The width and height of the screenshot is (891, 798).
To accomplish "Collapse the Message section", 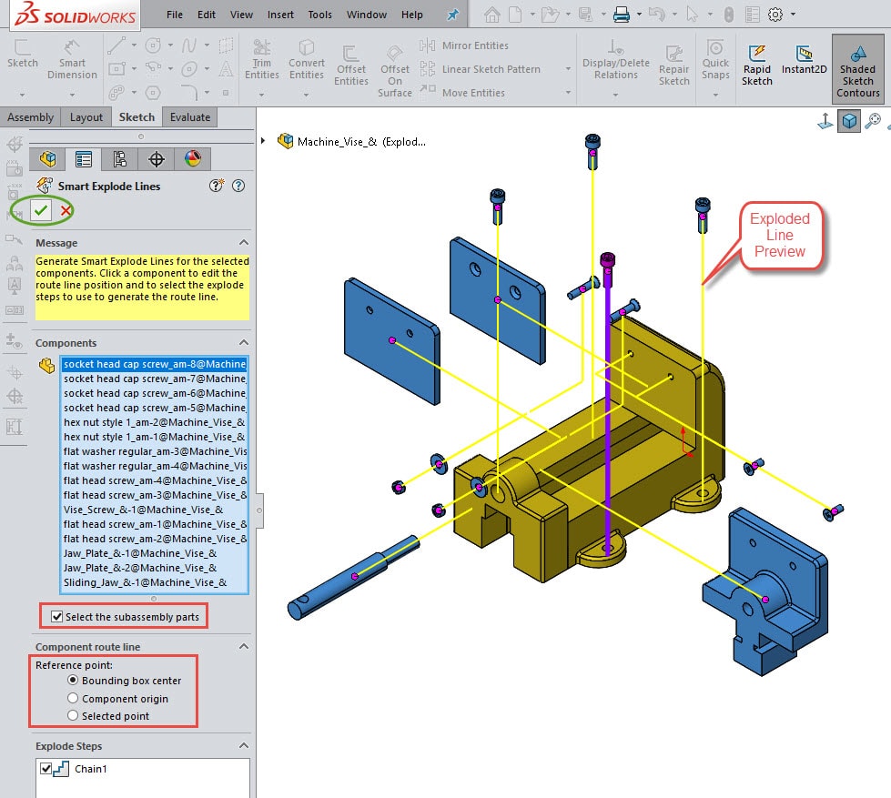I will tap(243, 243).
